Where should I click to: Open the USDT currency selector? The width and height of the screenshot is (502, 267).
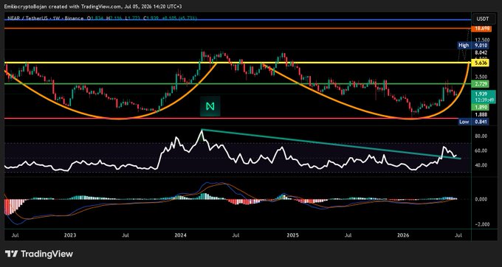[483, 19]
